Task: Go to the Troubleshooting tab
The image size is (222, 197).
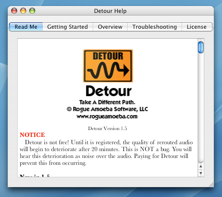Action: click(x=155, y=27)
